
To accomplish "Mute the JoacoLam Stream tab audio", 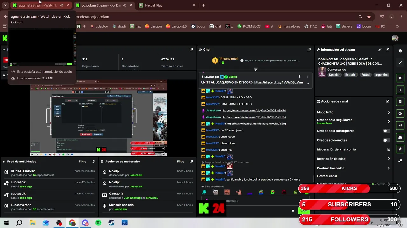I will point(124,5).
